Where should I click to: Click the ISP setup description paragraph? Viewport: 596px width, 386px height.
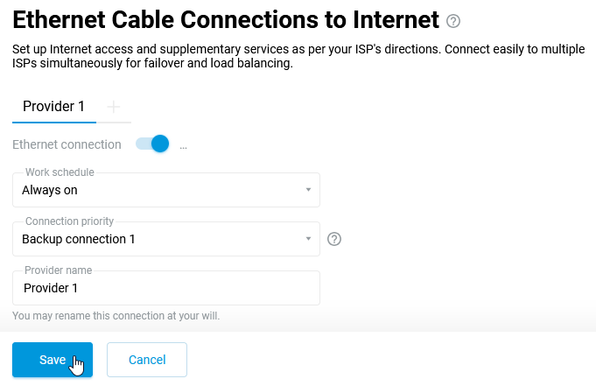tap(298, 56)
